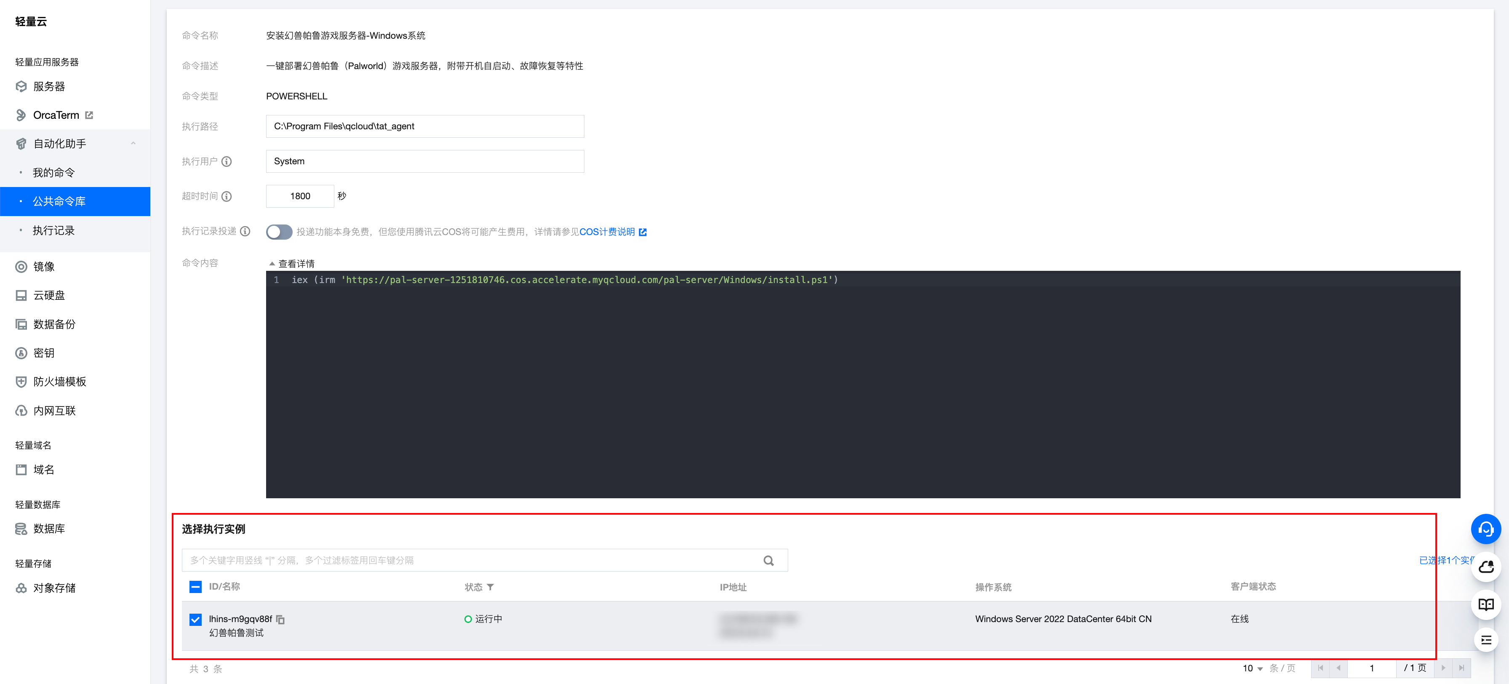Click the 域名 sidebar icon
The height and width of the screenshot is (684, 1509).
[x=21, y=470]
